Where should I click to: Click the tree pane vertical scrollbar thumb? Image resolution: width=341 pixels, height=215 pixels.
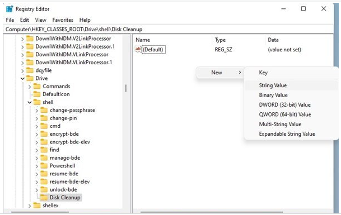pos(125,88)
